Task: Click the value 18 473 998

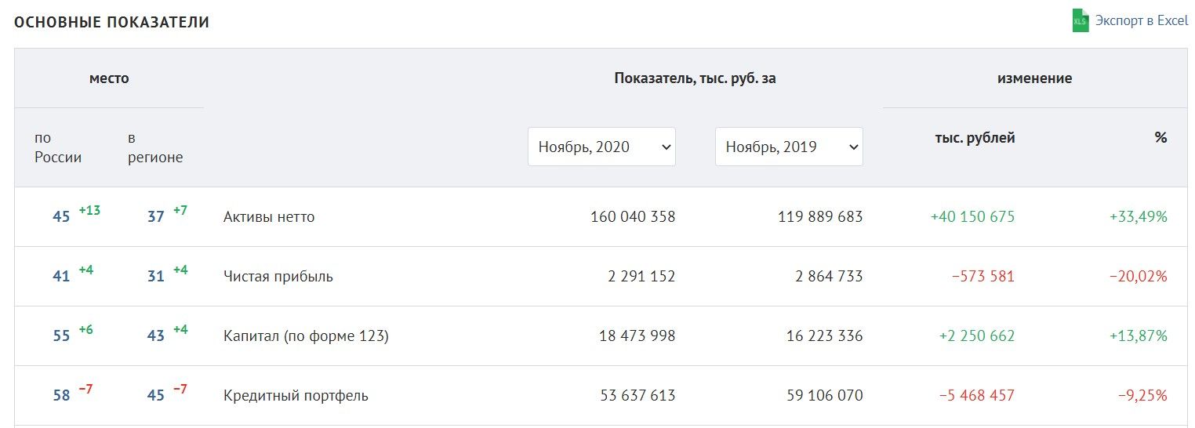Action: [x=637, y=336]
